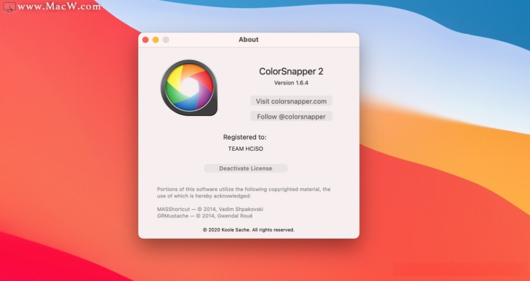Close the About window
The image size is (530, 281).
[x=145, y=40]
